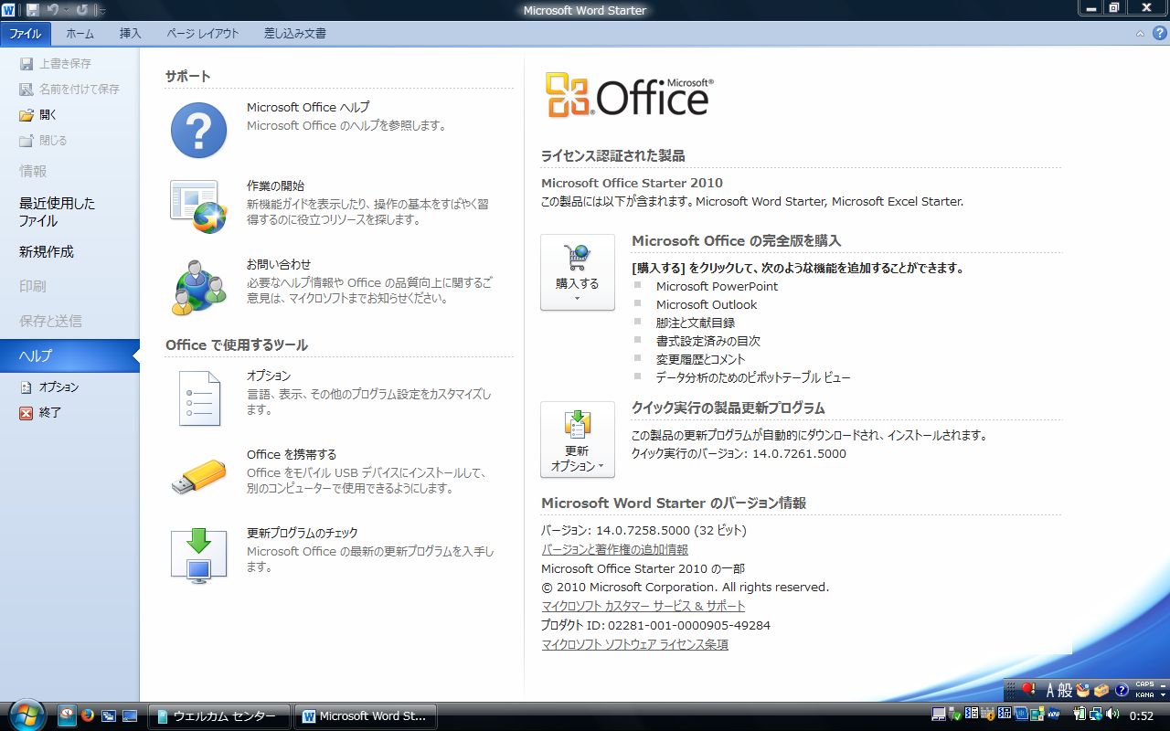Click the first Quick Launch icon beside Start

pyautogui.click(x=67, y=715)
